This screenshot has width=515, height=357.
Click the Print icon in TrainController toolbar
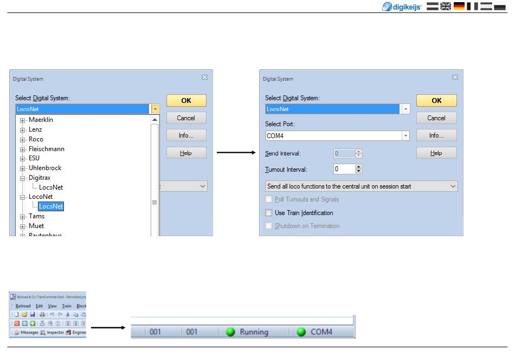(x=42, y=314)
